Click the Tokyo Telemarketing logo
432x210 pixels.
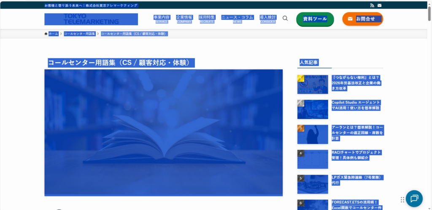coord(91,19)
